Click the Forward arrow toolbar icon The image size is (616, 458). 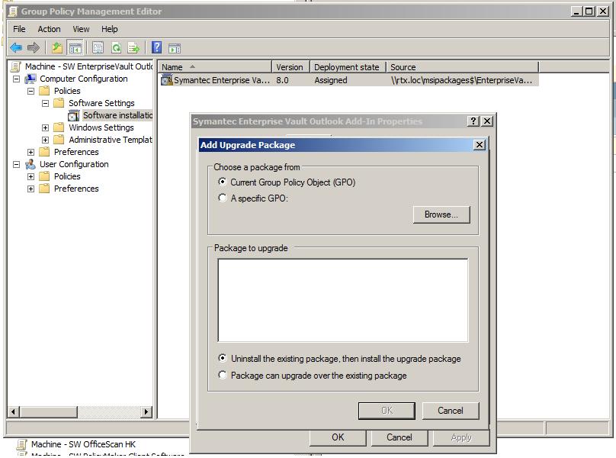[34, 48]
